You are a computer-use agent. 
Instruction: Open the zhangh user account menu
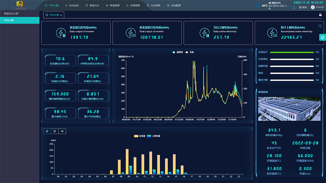click(x=317, y=7)
